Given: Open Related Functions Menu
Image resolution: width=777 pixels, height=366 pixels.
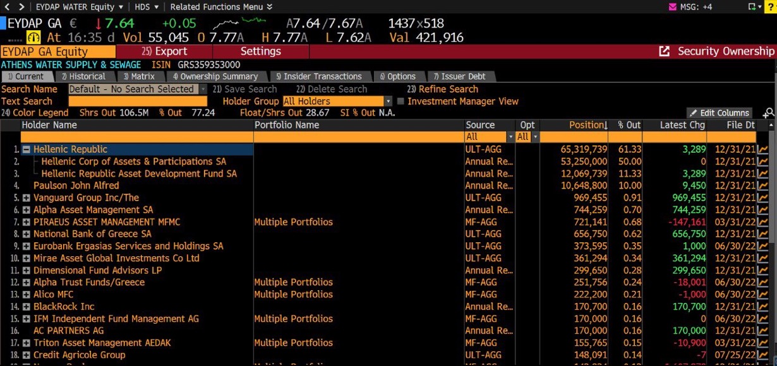Looking at the screenshot, I should (x=222, y=7).
